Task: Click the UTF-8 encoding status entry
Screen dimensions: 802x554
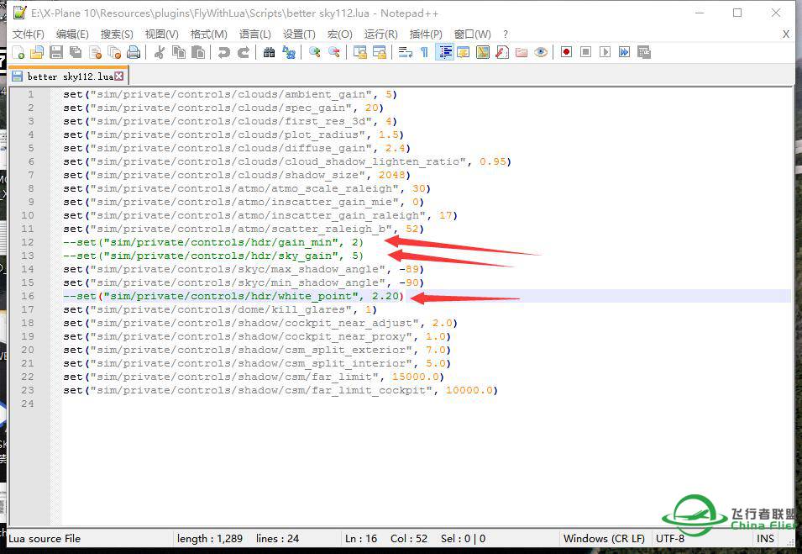Action: pos(670,539)
